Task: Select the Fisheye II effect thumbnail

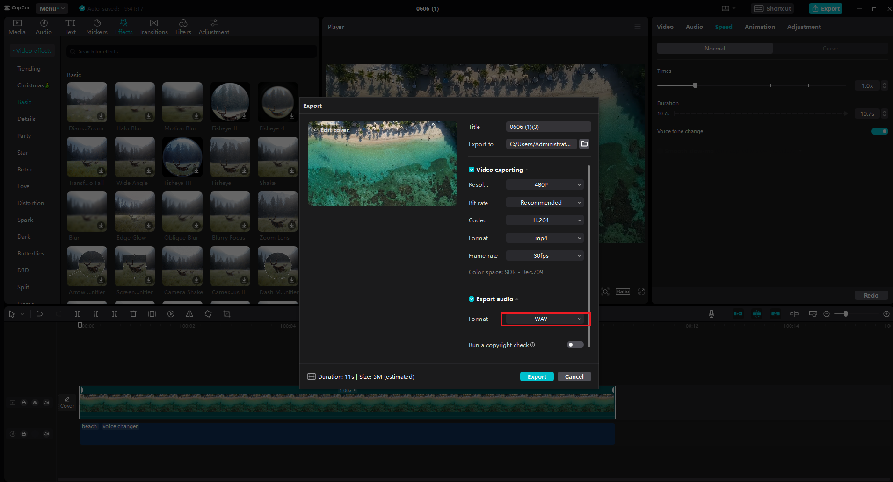Action: pyautogui.click(x=230, y=102)
